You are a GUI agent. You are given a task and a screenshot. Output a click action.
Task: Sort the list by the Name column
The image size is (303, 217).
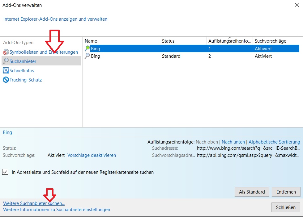click(122, 41)
